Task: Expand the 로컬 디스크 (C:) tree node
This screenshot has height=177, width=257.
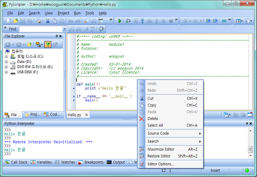Action: coord(6,57)
